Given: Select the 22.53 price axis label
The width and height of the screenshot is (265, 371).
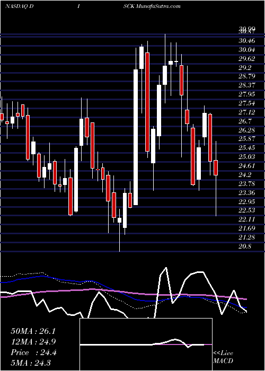Looking at the screenshot, I should coord(247,210).
